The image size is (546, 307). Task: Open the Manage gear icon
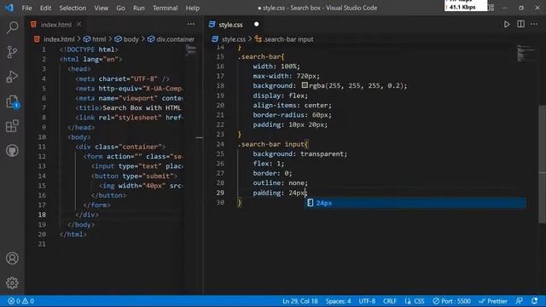12,283
